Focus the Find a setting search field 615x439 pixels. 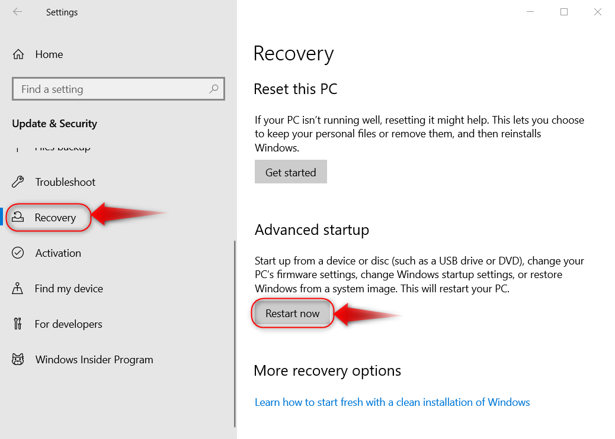pyautogui.click(x=113, y=89)
